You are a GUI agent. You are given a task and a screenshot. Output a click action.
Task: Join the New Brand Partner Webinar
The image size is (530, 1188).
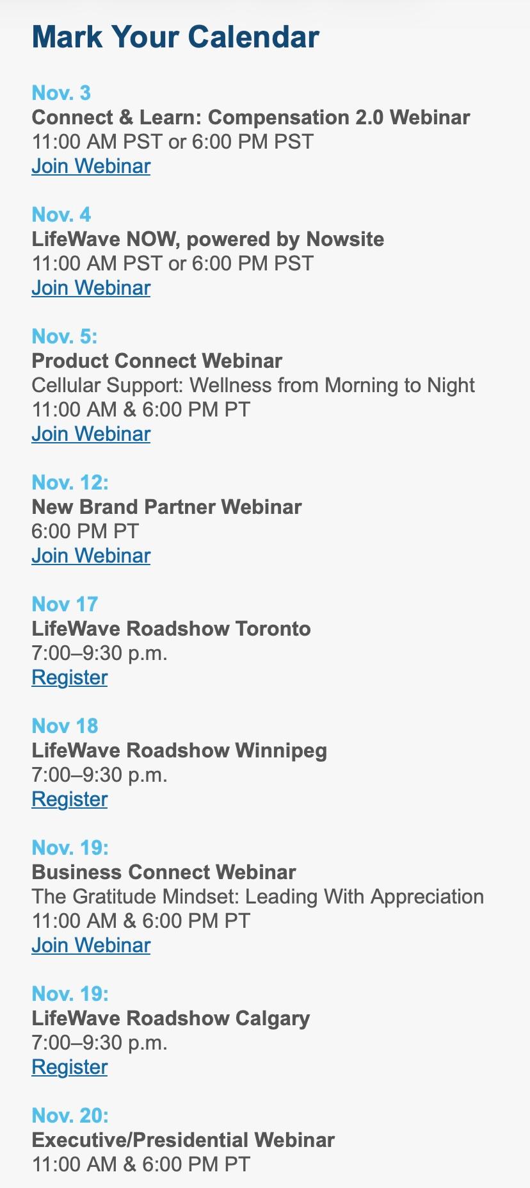coord(91,556)
